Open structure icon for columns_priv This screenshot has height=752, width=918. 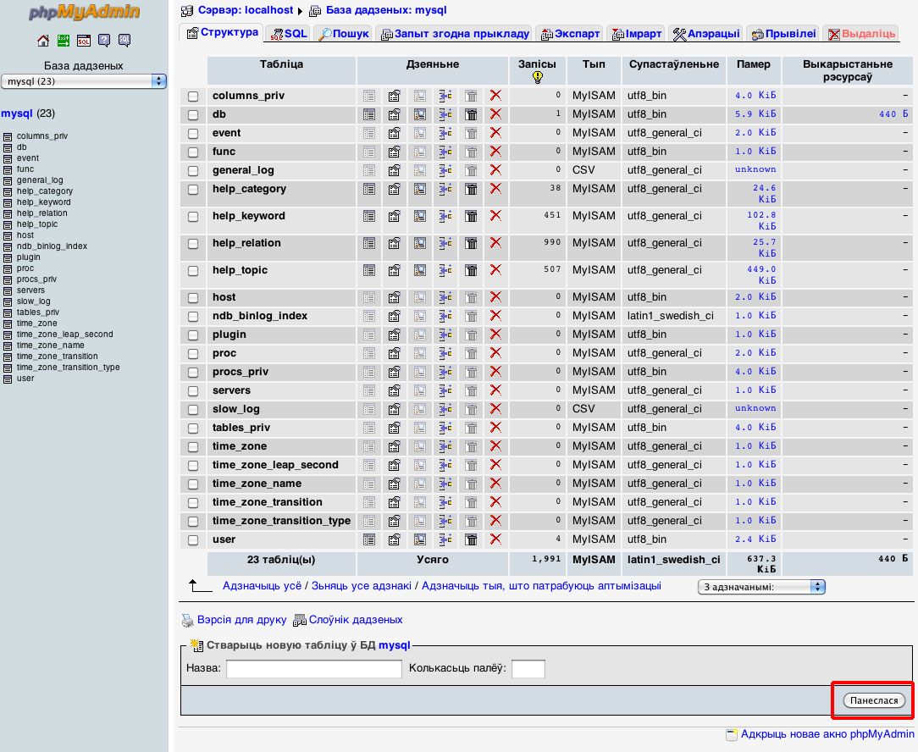(394, 96)
